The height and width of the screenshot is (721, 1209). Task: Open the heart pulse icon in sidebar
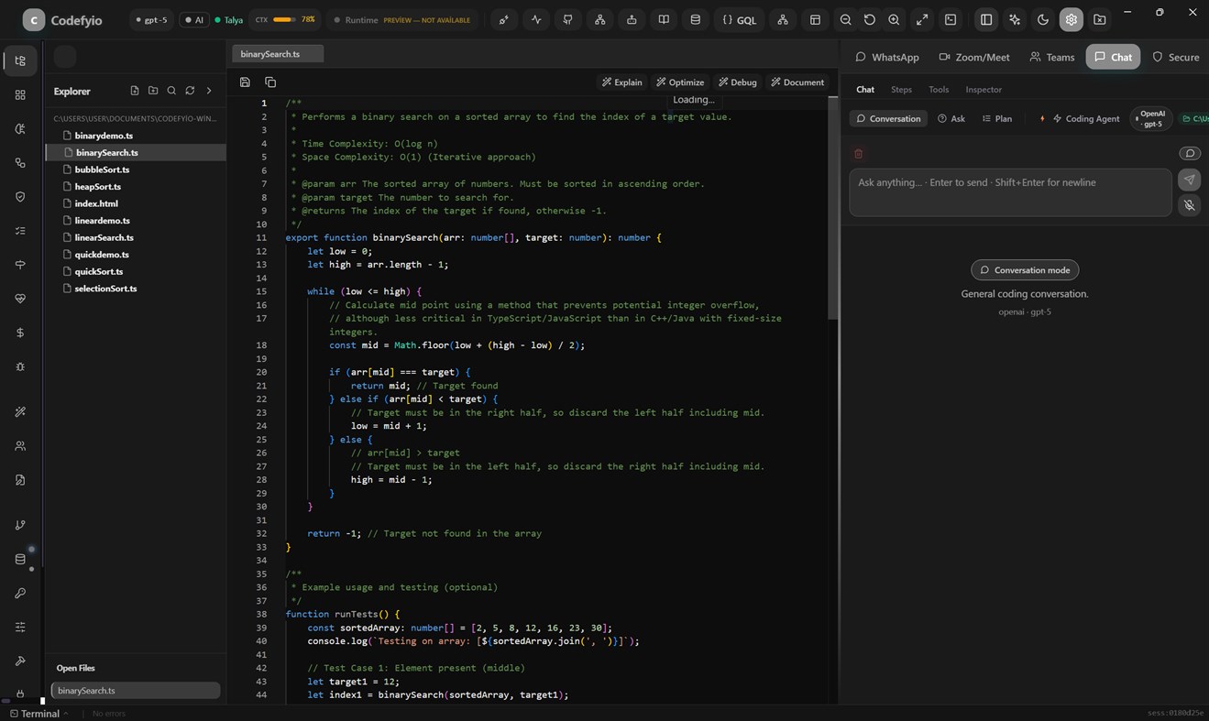click(x=20, y=299)
